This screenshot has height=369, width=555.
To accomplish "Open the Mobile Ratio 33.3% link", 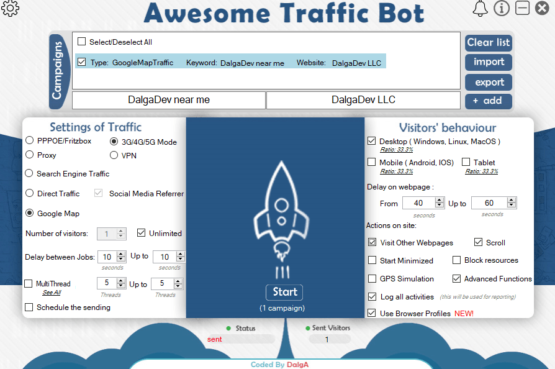I will point(397,171).
